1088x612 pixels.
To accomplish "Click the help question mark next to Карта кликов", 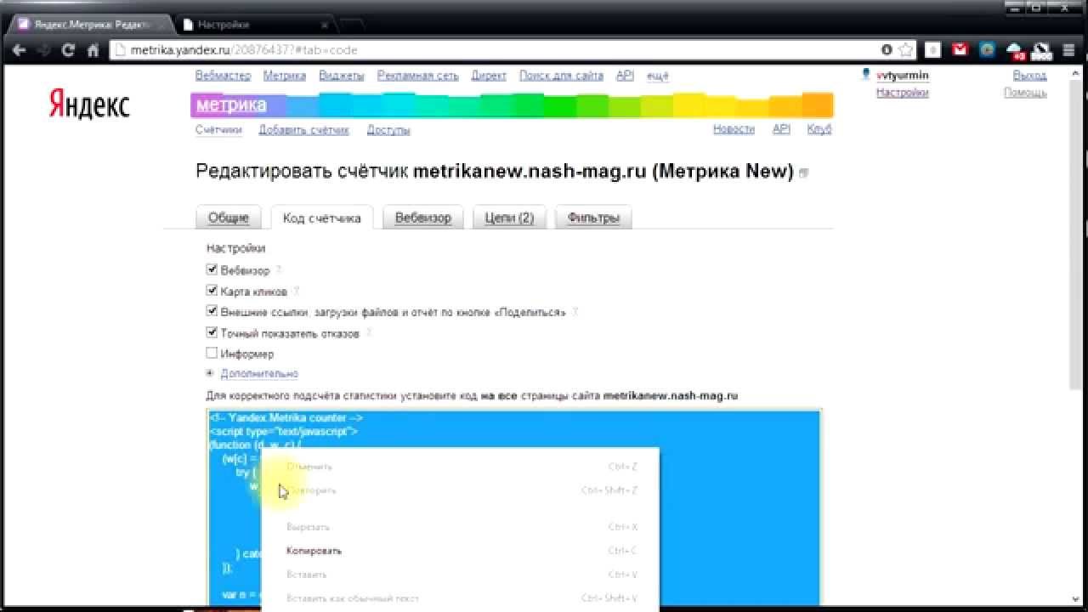I will [296, 292].
